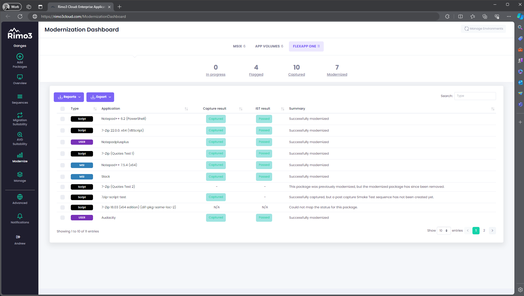This screenshot has height=296, width=524.
Task: Click the Manage Environments button
Action: (483, 29)
